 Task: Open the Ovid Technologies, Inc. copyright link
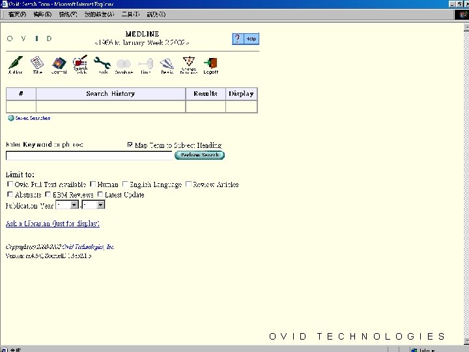click(88, 247)
